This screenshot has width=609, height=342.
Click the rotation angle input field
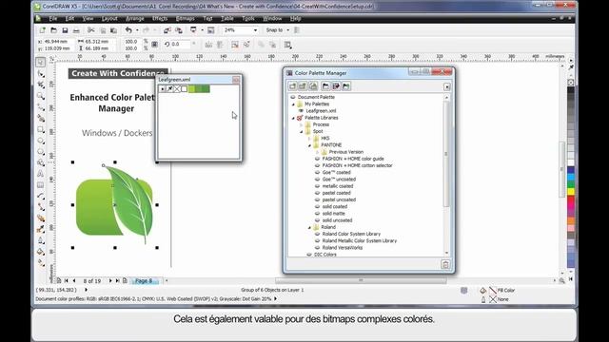(x=180, y=45)
